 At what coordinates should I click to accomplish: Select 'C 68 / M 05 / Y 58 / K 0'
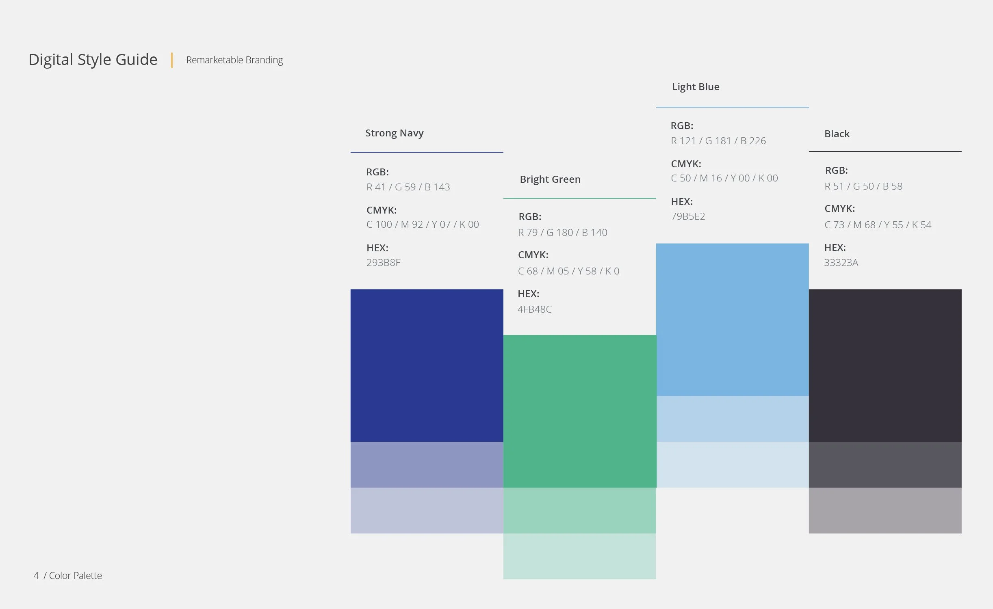click(x=568, y=271)
